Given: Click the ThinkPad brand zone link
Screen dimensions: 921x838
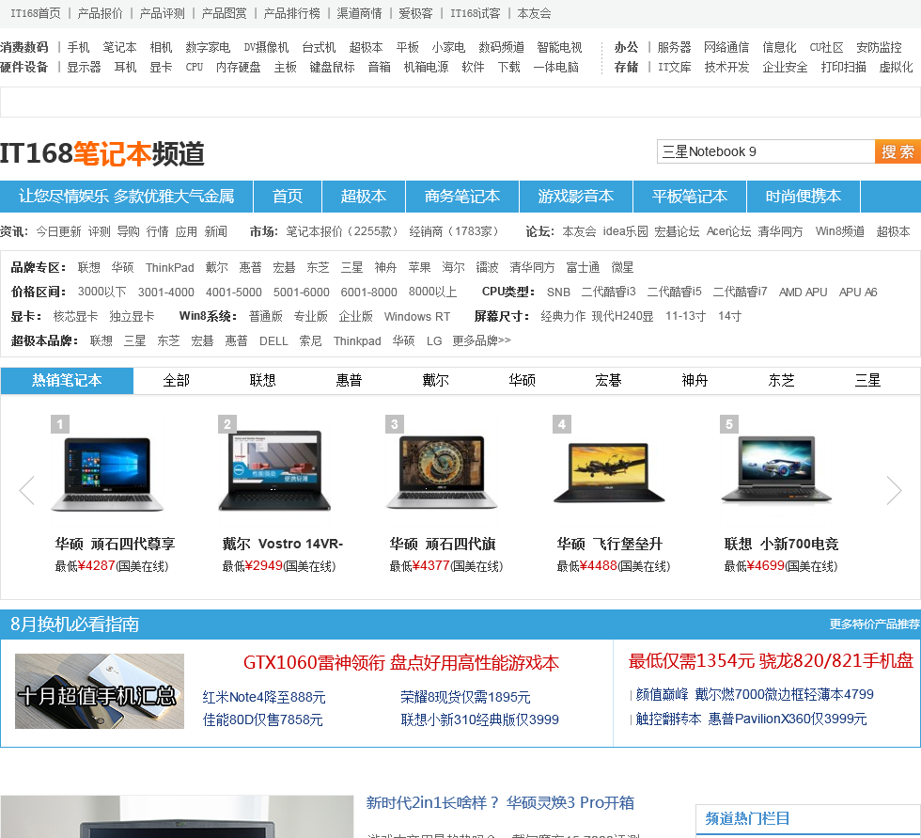Looking at the screenshot, I should (170, 268).
